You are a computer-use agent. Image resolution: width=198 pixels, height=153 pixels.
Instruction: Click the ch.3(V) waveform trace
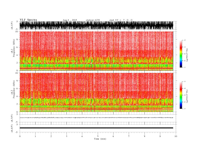pos(96,118)
